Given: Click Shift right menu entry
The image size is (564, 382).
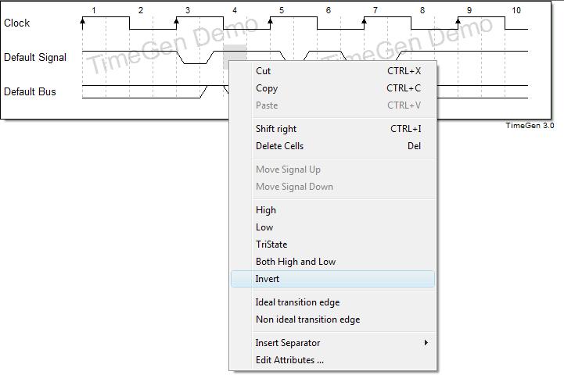Looking at the screenshot, I should click(x=276, y=129).
